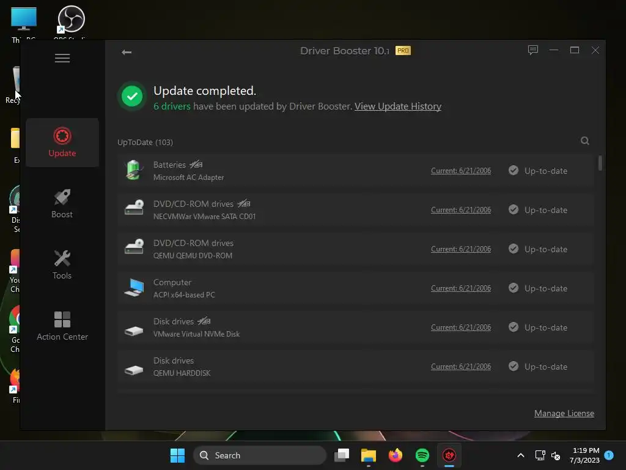Viewport: 626px width, 470px height.
Task: Click Up-to-date status for Microsoft AC Adapter
Action: point(538,171)
